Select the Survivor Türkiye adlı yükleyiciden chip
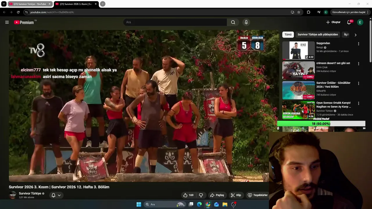Screen dimensions: 372x209 [x=318, y=35]
